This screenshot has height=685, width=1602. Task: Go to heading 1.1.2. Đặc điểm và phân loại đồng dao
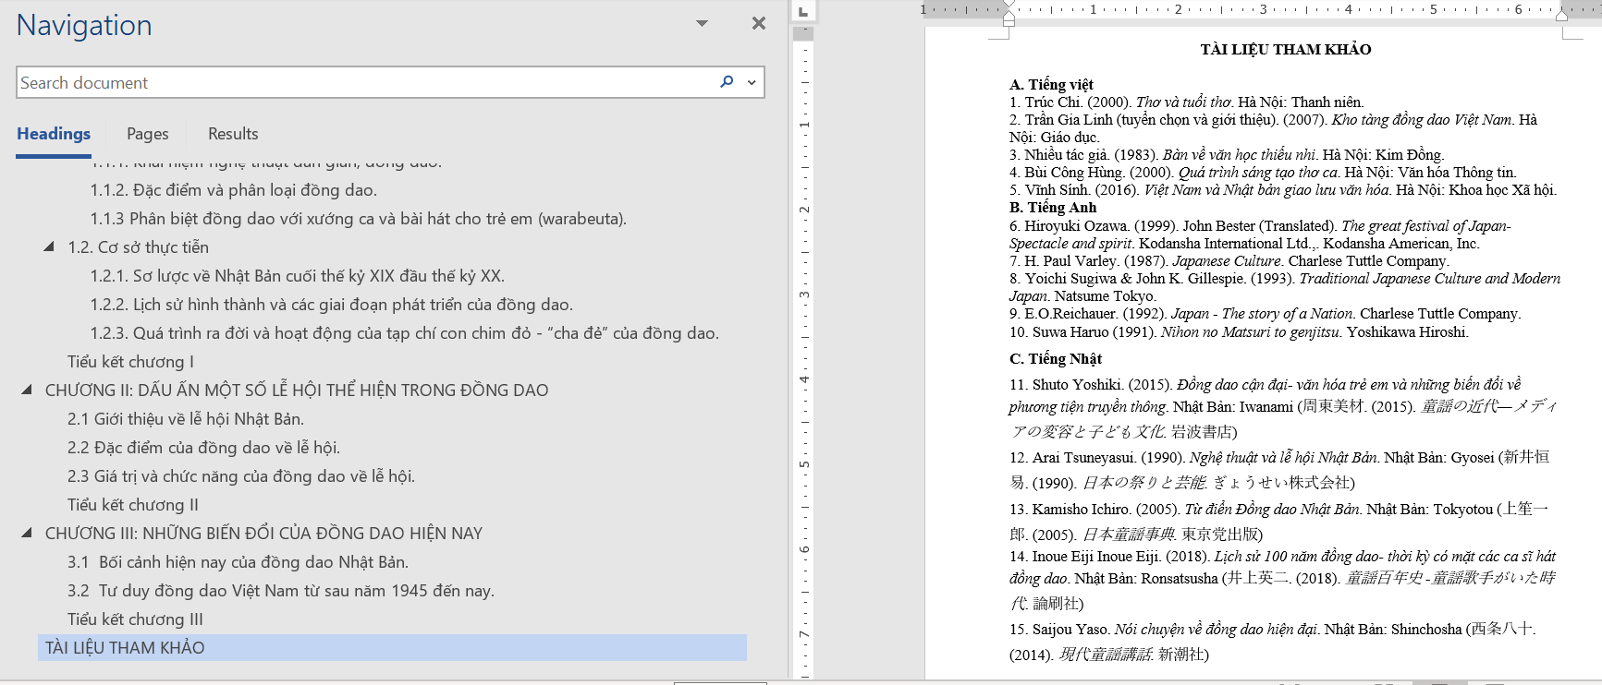pyautogui.click(x=234, y=190)
